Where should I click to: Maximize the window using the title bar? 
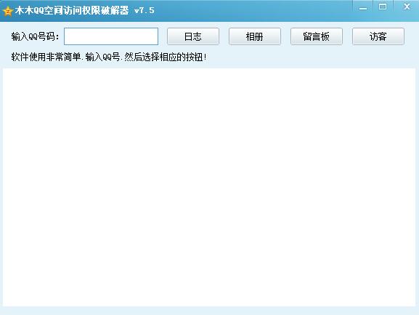383,7
